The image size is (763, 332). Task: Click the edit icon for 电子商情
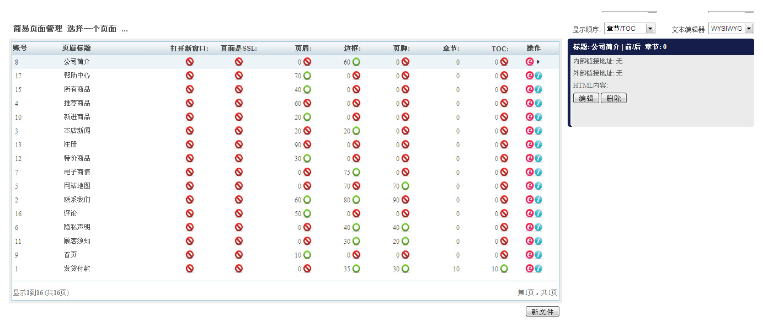click(x=530, y=172)
